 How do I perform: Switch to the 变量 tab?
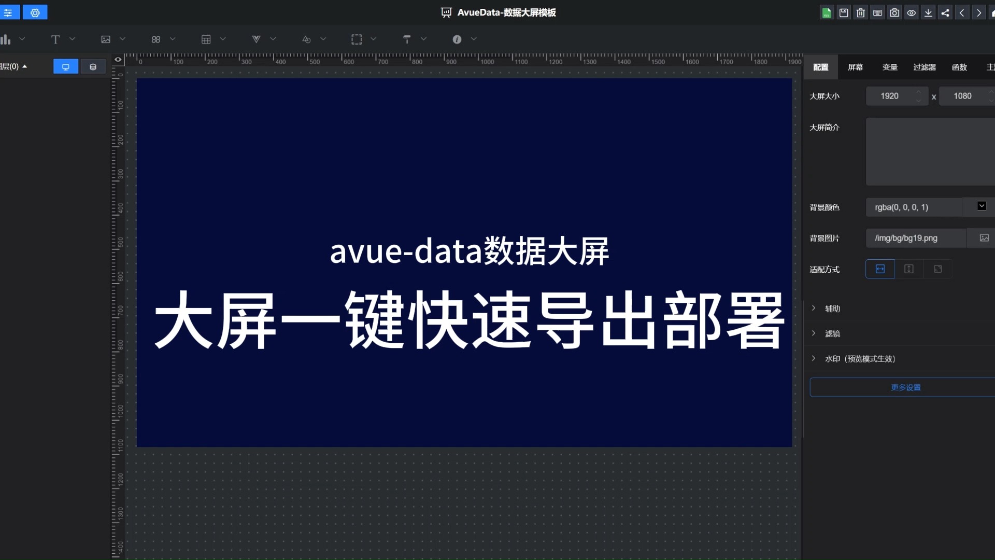pyautogui.click(x=890, y=67)
